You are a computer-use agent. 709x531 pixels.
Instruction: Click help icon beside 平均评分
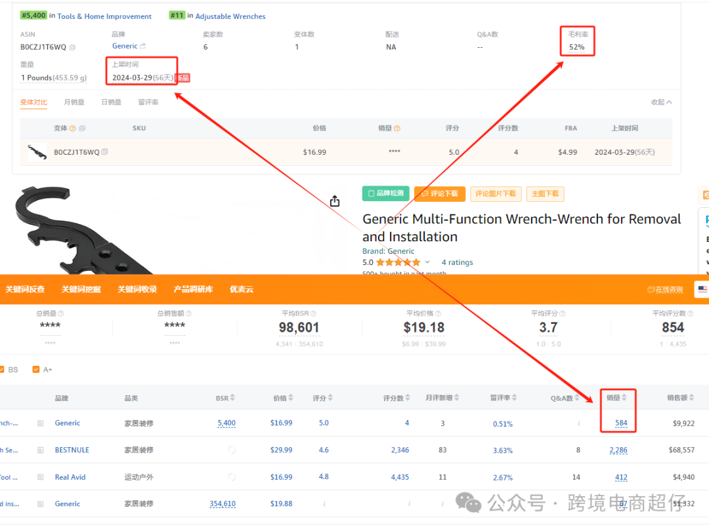tap(563, 313)
